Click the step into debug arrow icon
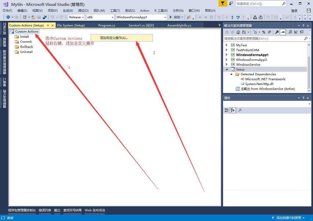 [x=232, y=17]
